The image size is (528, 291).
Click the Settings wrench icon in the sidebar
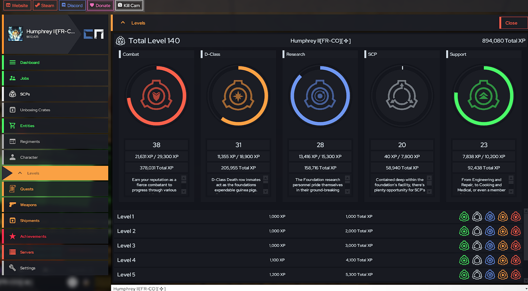[x=13, y=268]
